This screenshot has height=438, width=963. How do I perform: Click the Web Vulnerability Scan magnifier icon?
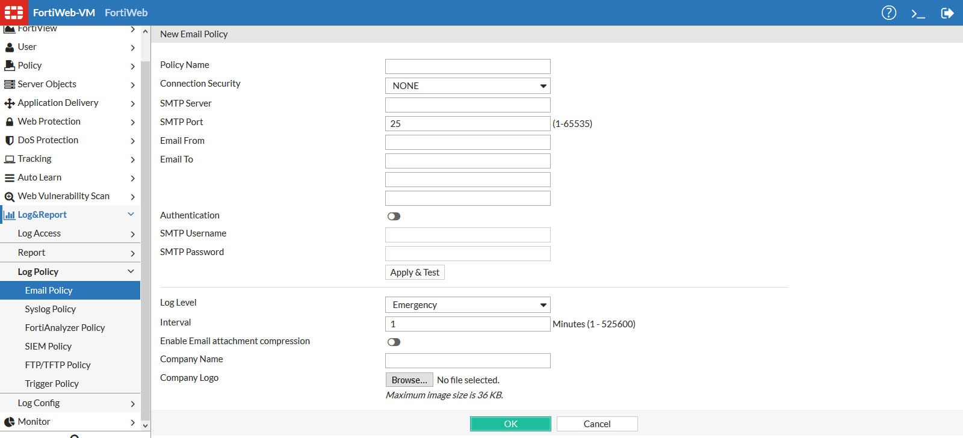pyautogui.click(x=9, y=196)
